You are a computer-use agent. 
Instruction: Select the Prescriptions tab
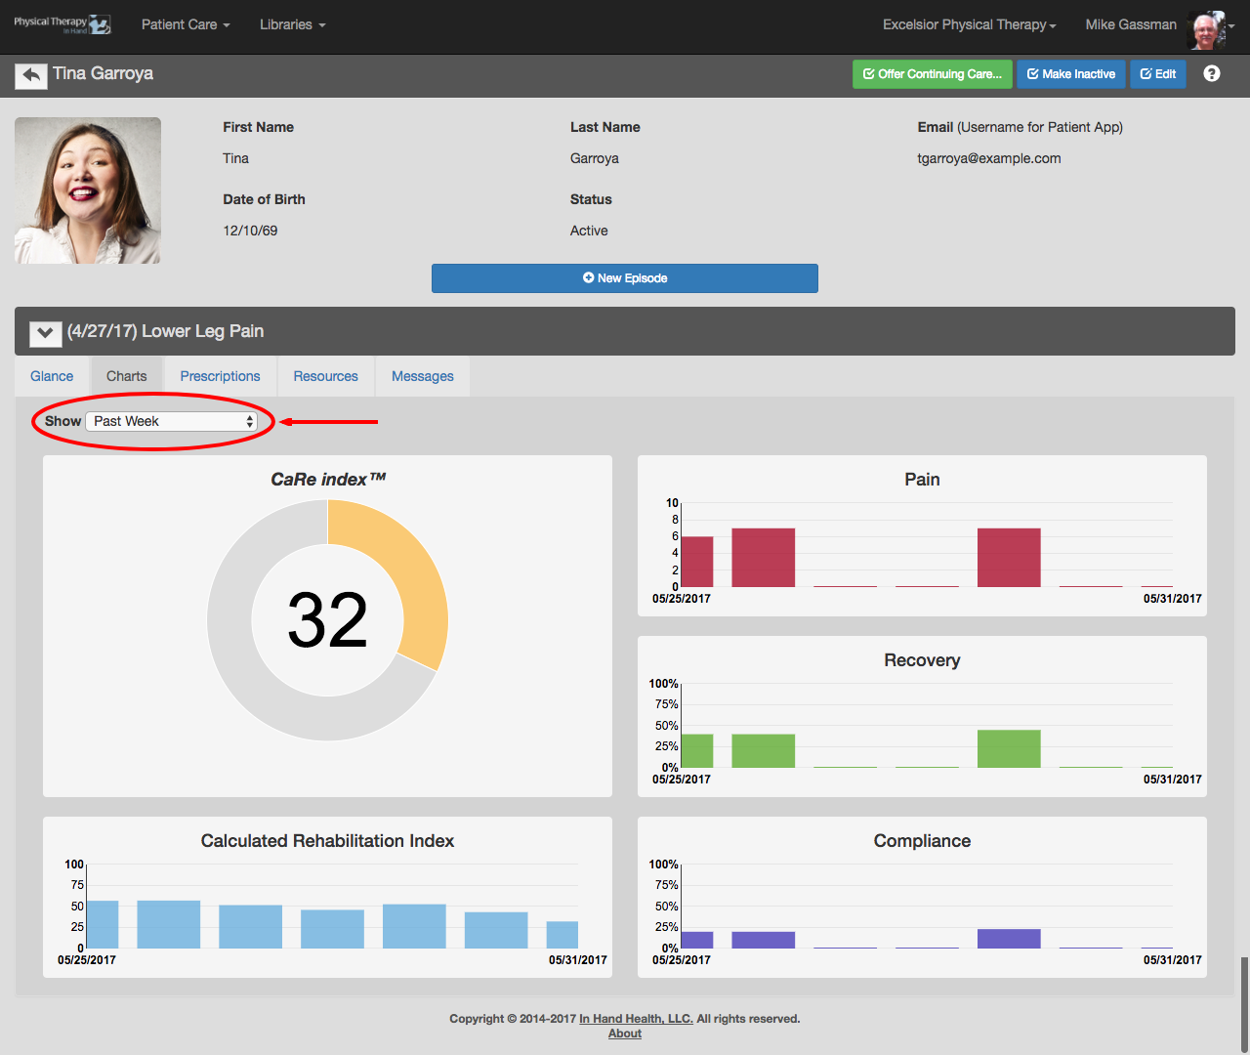click(220, 376)
